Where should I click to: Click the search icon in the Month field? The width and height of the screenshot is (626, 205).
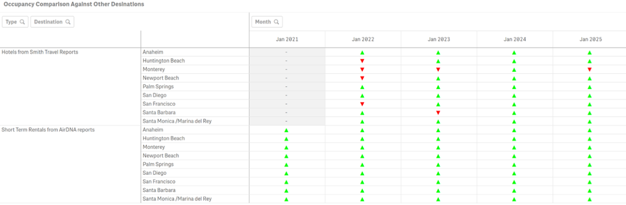click(x=276, y=22)
